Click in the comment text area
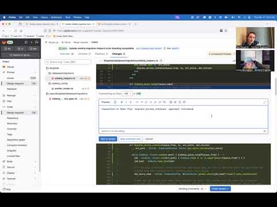 tap(184, 117)
